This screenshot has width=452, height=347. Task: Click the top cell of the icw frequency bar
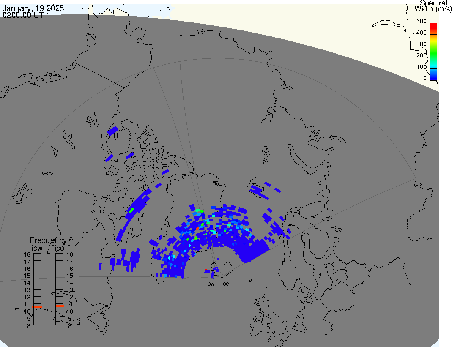[37, 257]
